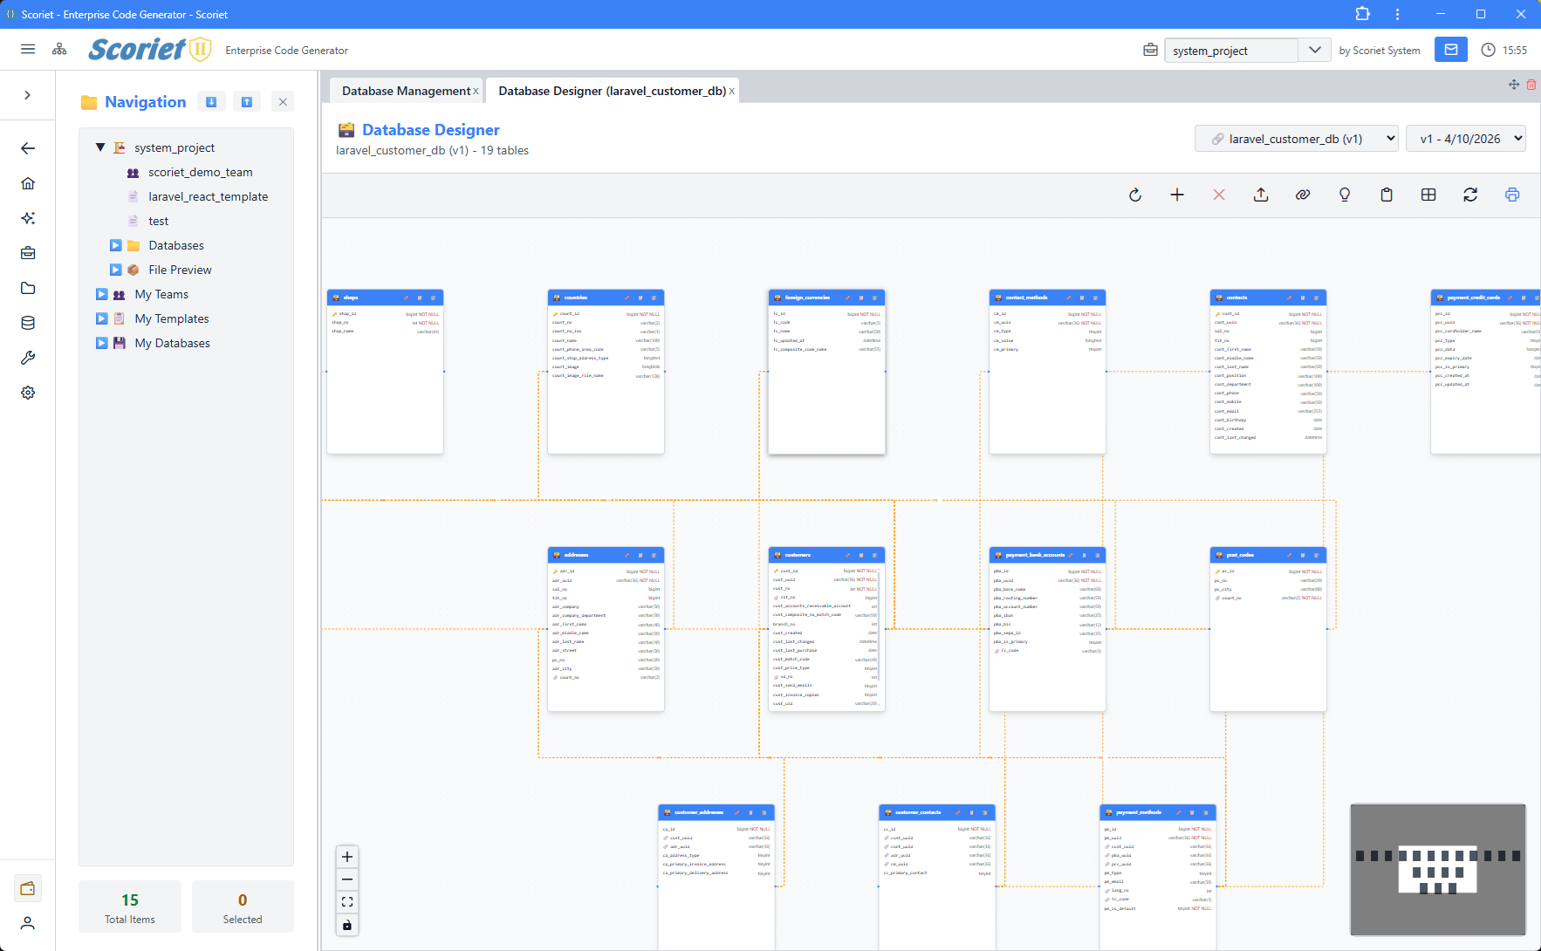Open the hamburger menu top left
The height and width of the screenshot is (951, 1541).
click(x=28, y=49)
